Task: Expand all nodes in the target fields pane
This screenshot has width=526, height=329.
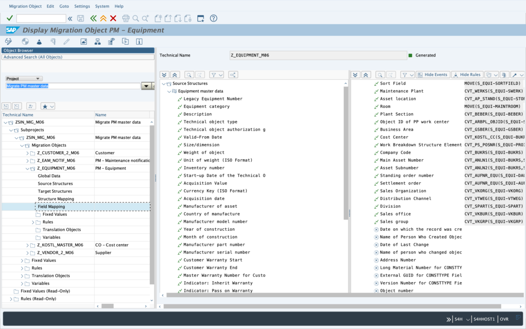Action: pyautogui.click(x=355, y=75)
